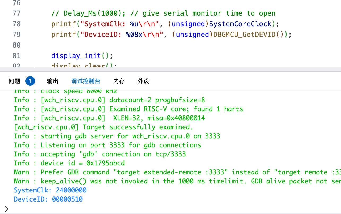
Task: Click the debug console prompt chevron
Action: pos(6,209)
